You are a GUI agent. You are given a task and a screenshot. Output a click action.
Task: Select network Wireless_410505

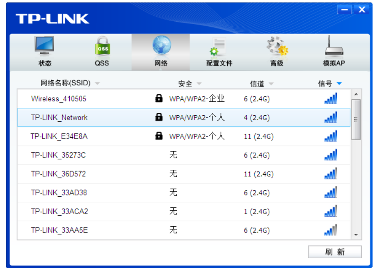pyautogui.click(x=184, y=98)
